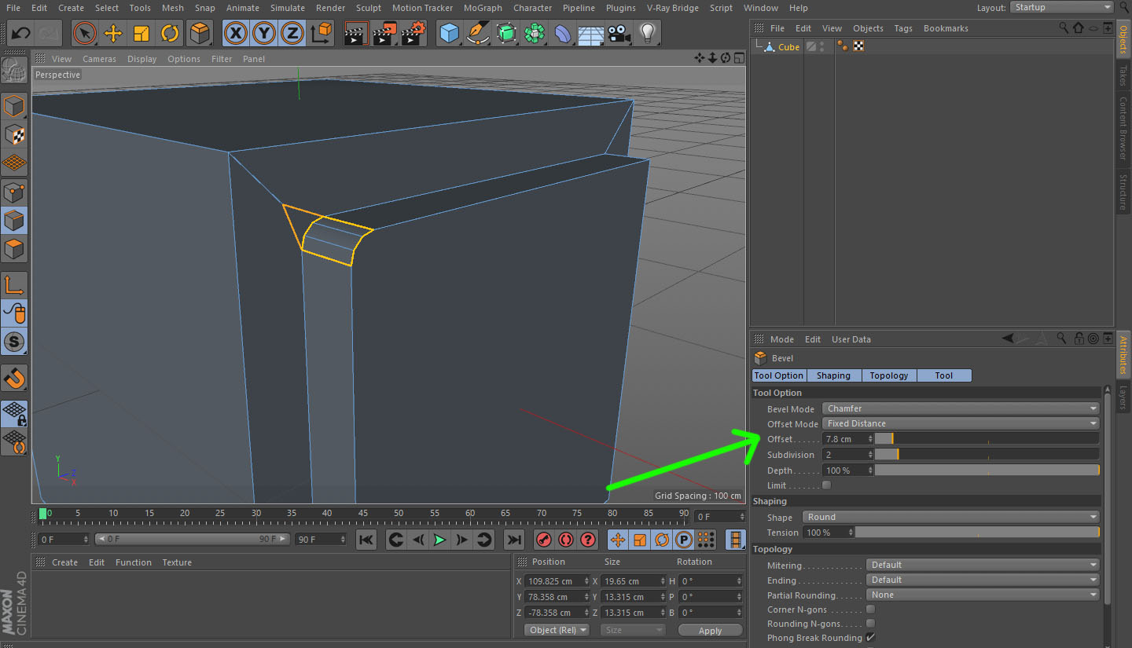
Task: Click the Apply button
Action: point(710,631)
